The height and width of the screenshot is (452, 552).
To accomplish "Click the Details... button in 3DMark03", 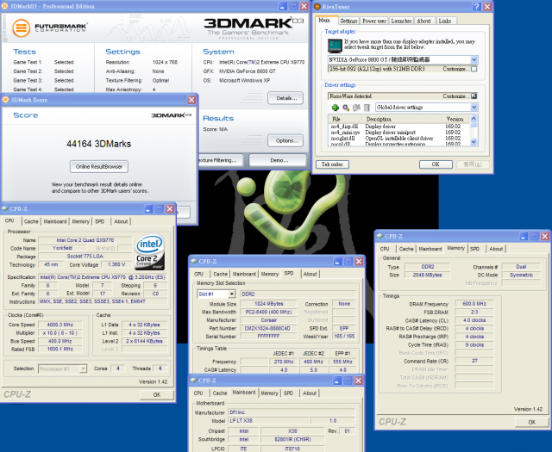I will (285, 98).
